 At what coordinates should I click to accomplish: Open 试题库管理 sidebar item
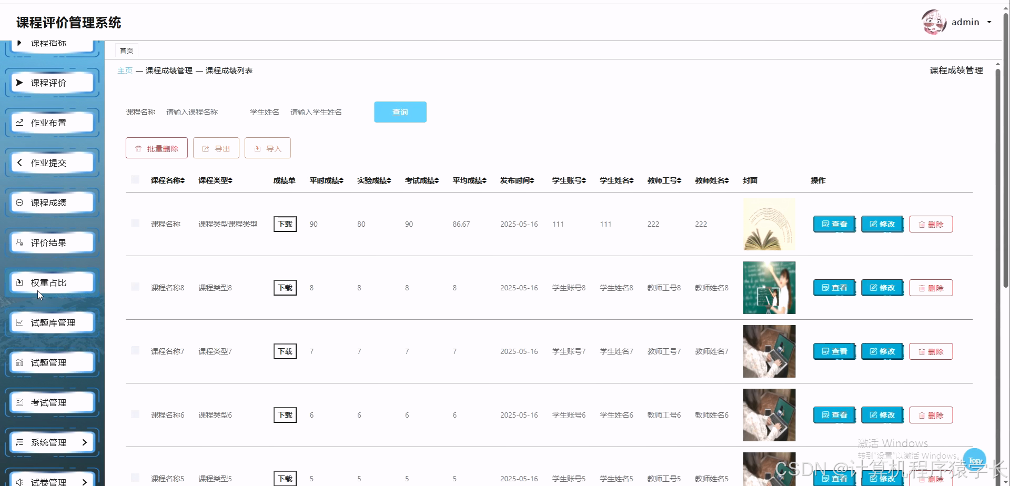coord(52,322)
